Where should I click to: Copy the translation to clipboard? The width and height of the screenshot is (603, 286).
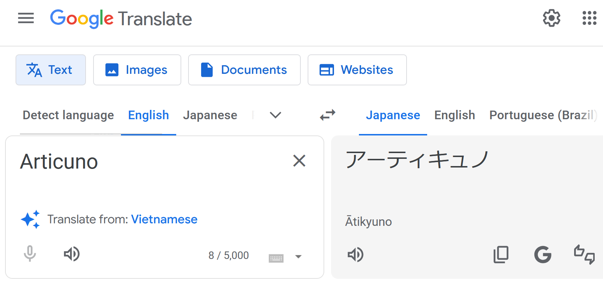pyautogui.click(x=501, y=255)
